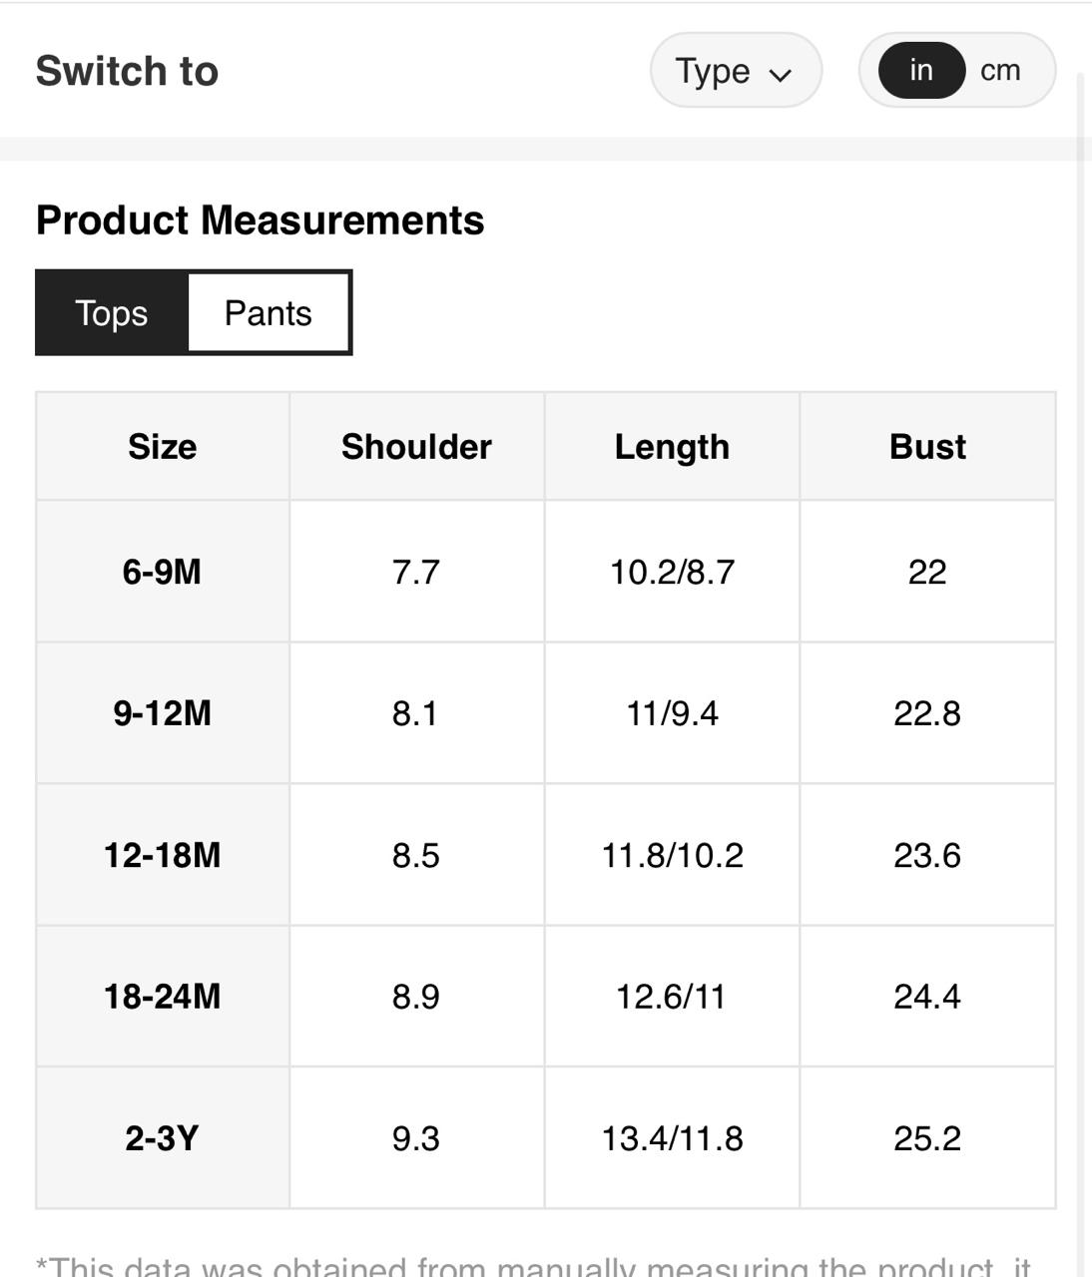Select the inches unit option
1092x1277 pixels.
920,70
